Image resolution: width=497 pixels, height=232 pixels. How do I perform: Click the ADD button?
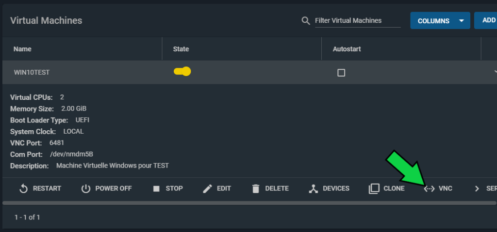tap(485, 20)
